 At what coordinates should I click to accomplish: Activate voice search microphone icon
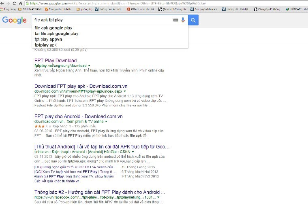pos(183,20)
